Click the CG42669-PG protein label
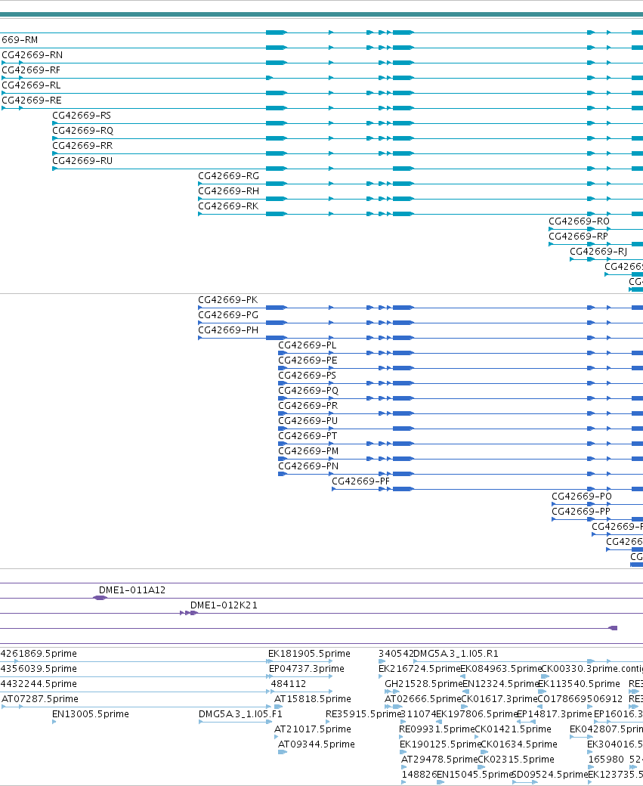Image resolution: width=643 pixels, height=786 pixels. (228, 315)
